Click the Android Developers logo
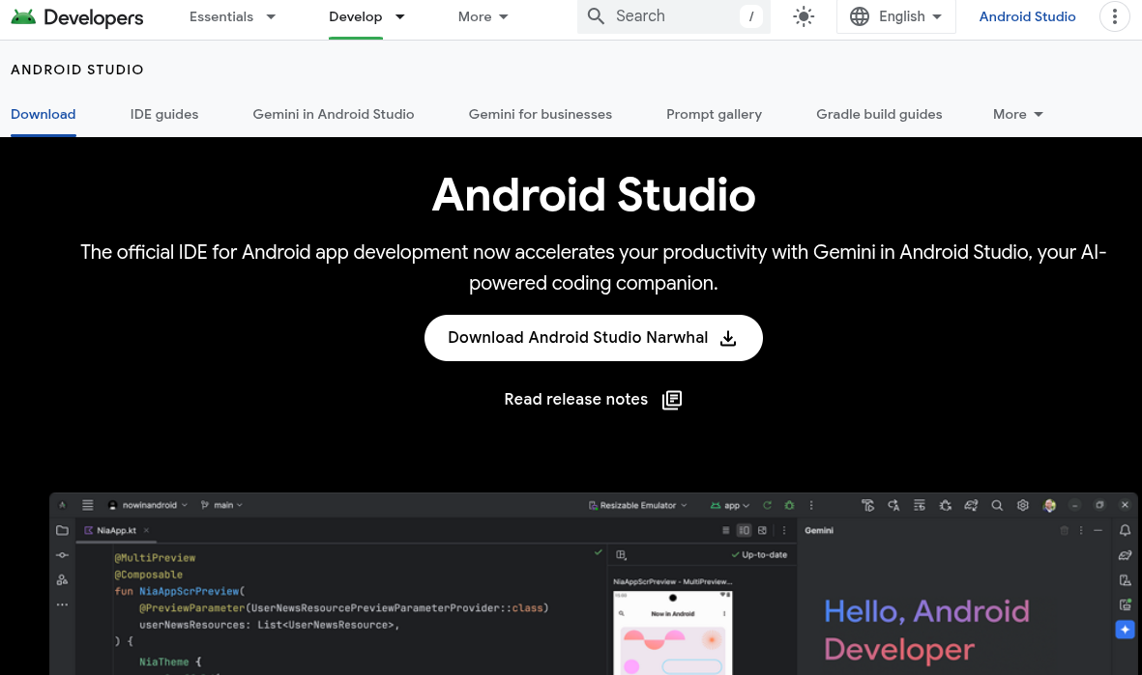The height and width of the screenshot is (675, 1142). [x=77, y=16]
